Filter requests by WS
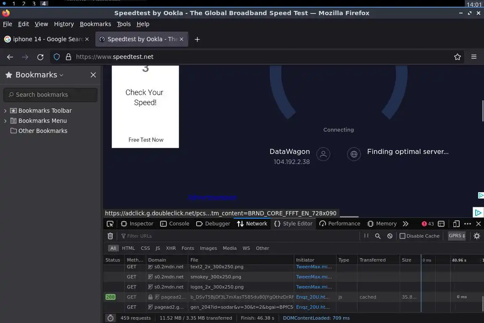 coord(246,248)
